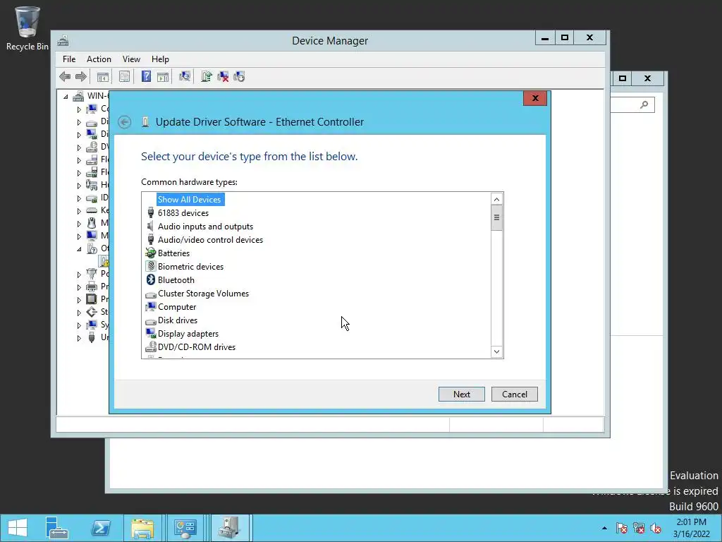Maximize the background window behind Device Manager
The image size is (722, 542).
click(x=622, y=78)
